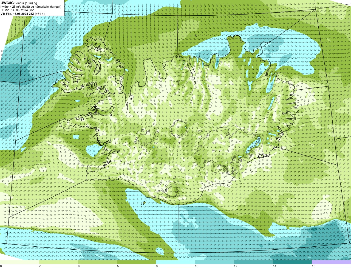Click the 6–8 m/s dark green legend swatch

[137, 262]
